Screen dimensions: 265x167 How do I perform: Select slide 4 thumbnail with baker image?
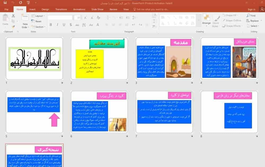click(x=229, y=59)
